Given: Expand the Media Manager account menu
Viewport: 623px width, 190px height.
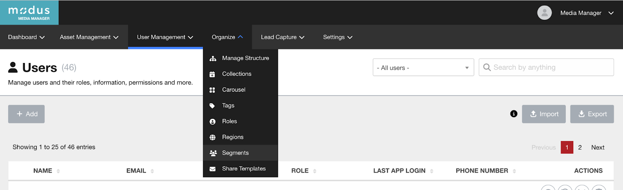Looking at the screenshot, I should pyautogui.click(x=586, y=13).
